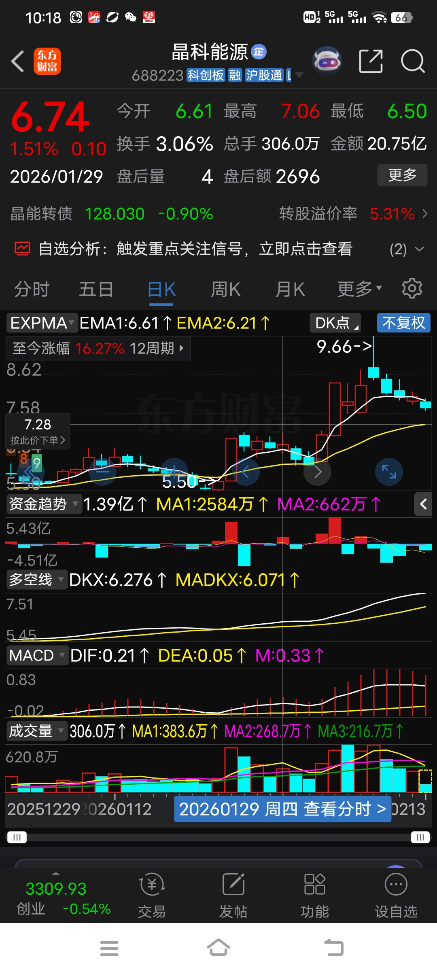437x974 pixels.
Task: Switch to 周K chart tab
Action: pos(225,289)
